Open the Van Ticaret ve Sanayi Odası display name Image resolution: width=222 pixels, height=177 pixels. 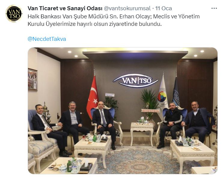tap(65, 8)
